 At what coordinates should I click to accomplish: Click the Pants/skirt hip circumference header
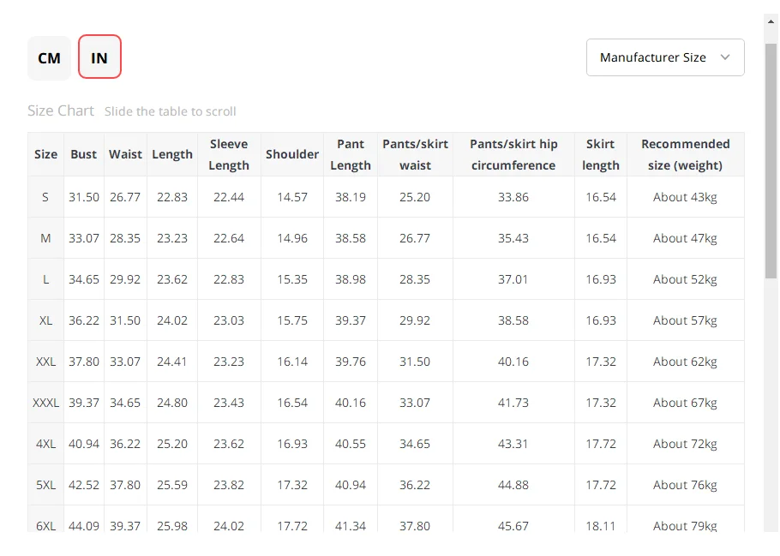coord(513,155)
